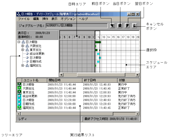170x139 pixels.
Task: Click hour 13 in the time header
Action: 104,37
